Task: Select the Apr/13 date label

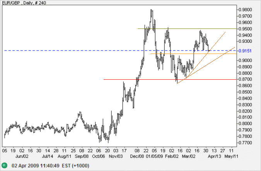Action: pyautogui.click(x=214, y=156)
